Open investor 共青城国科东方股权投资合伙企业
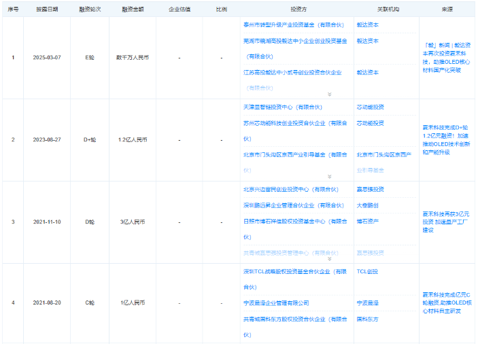 point(295,327)
